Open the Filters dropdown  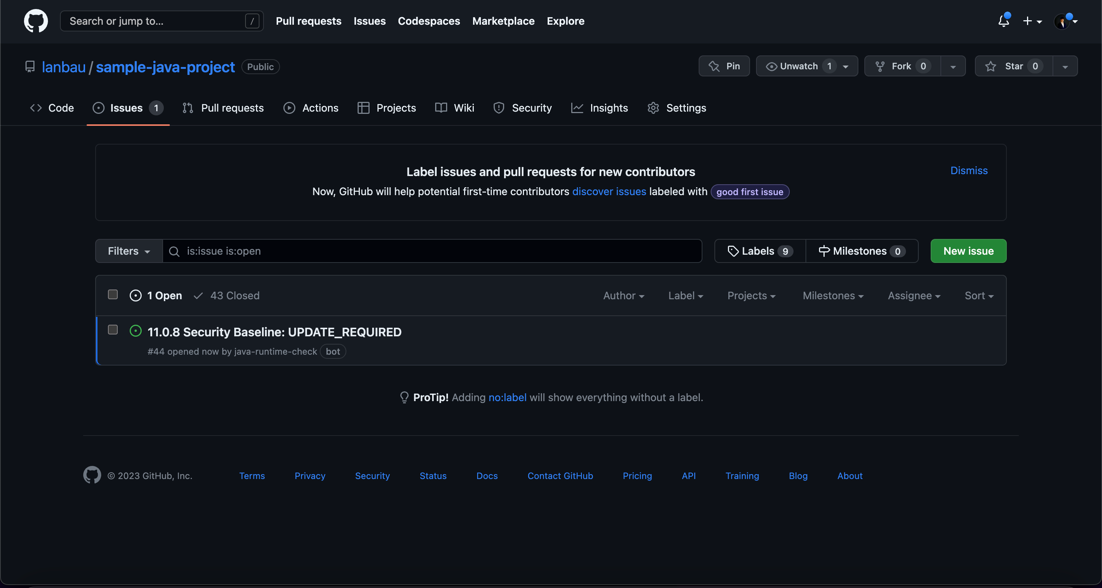click(x=129, y=251)
